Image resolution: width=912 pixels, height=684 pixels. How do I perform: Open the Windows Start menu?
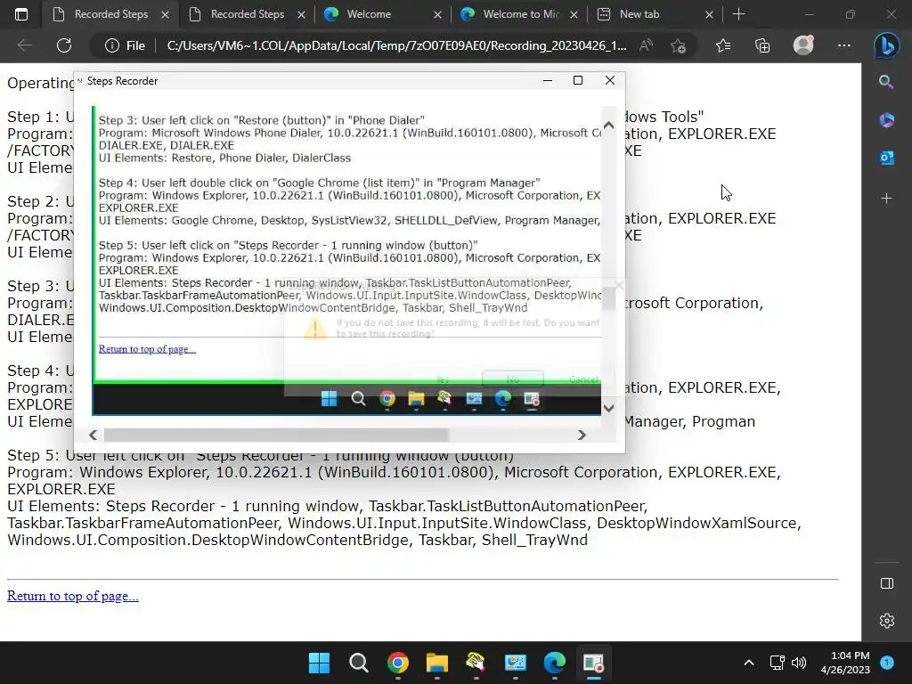[319, 663]
